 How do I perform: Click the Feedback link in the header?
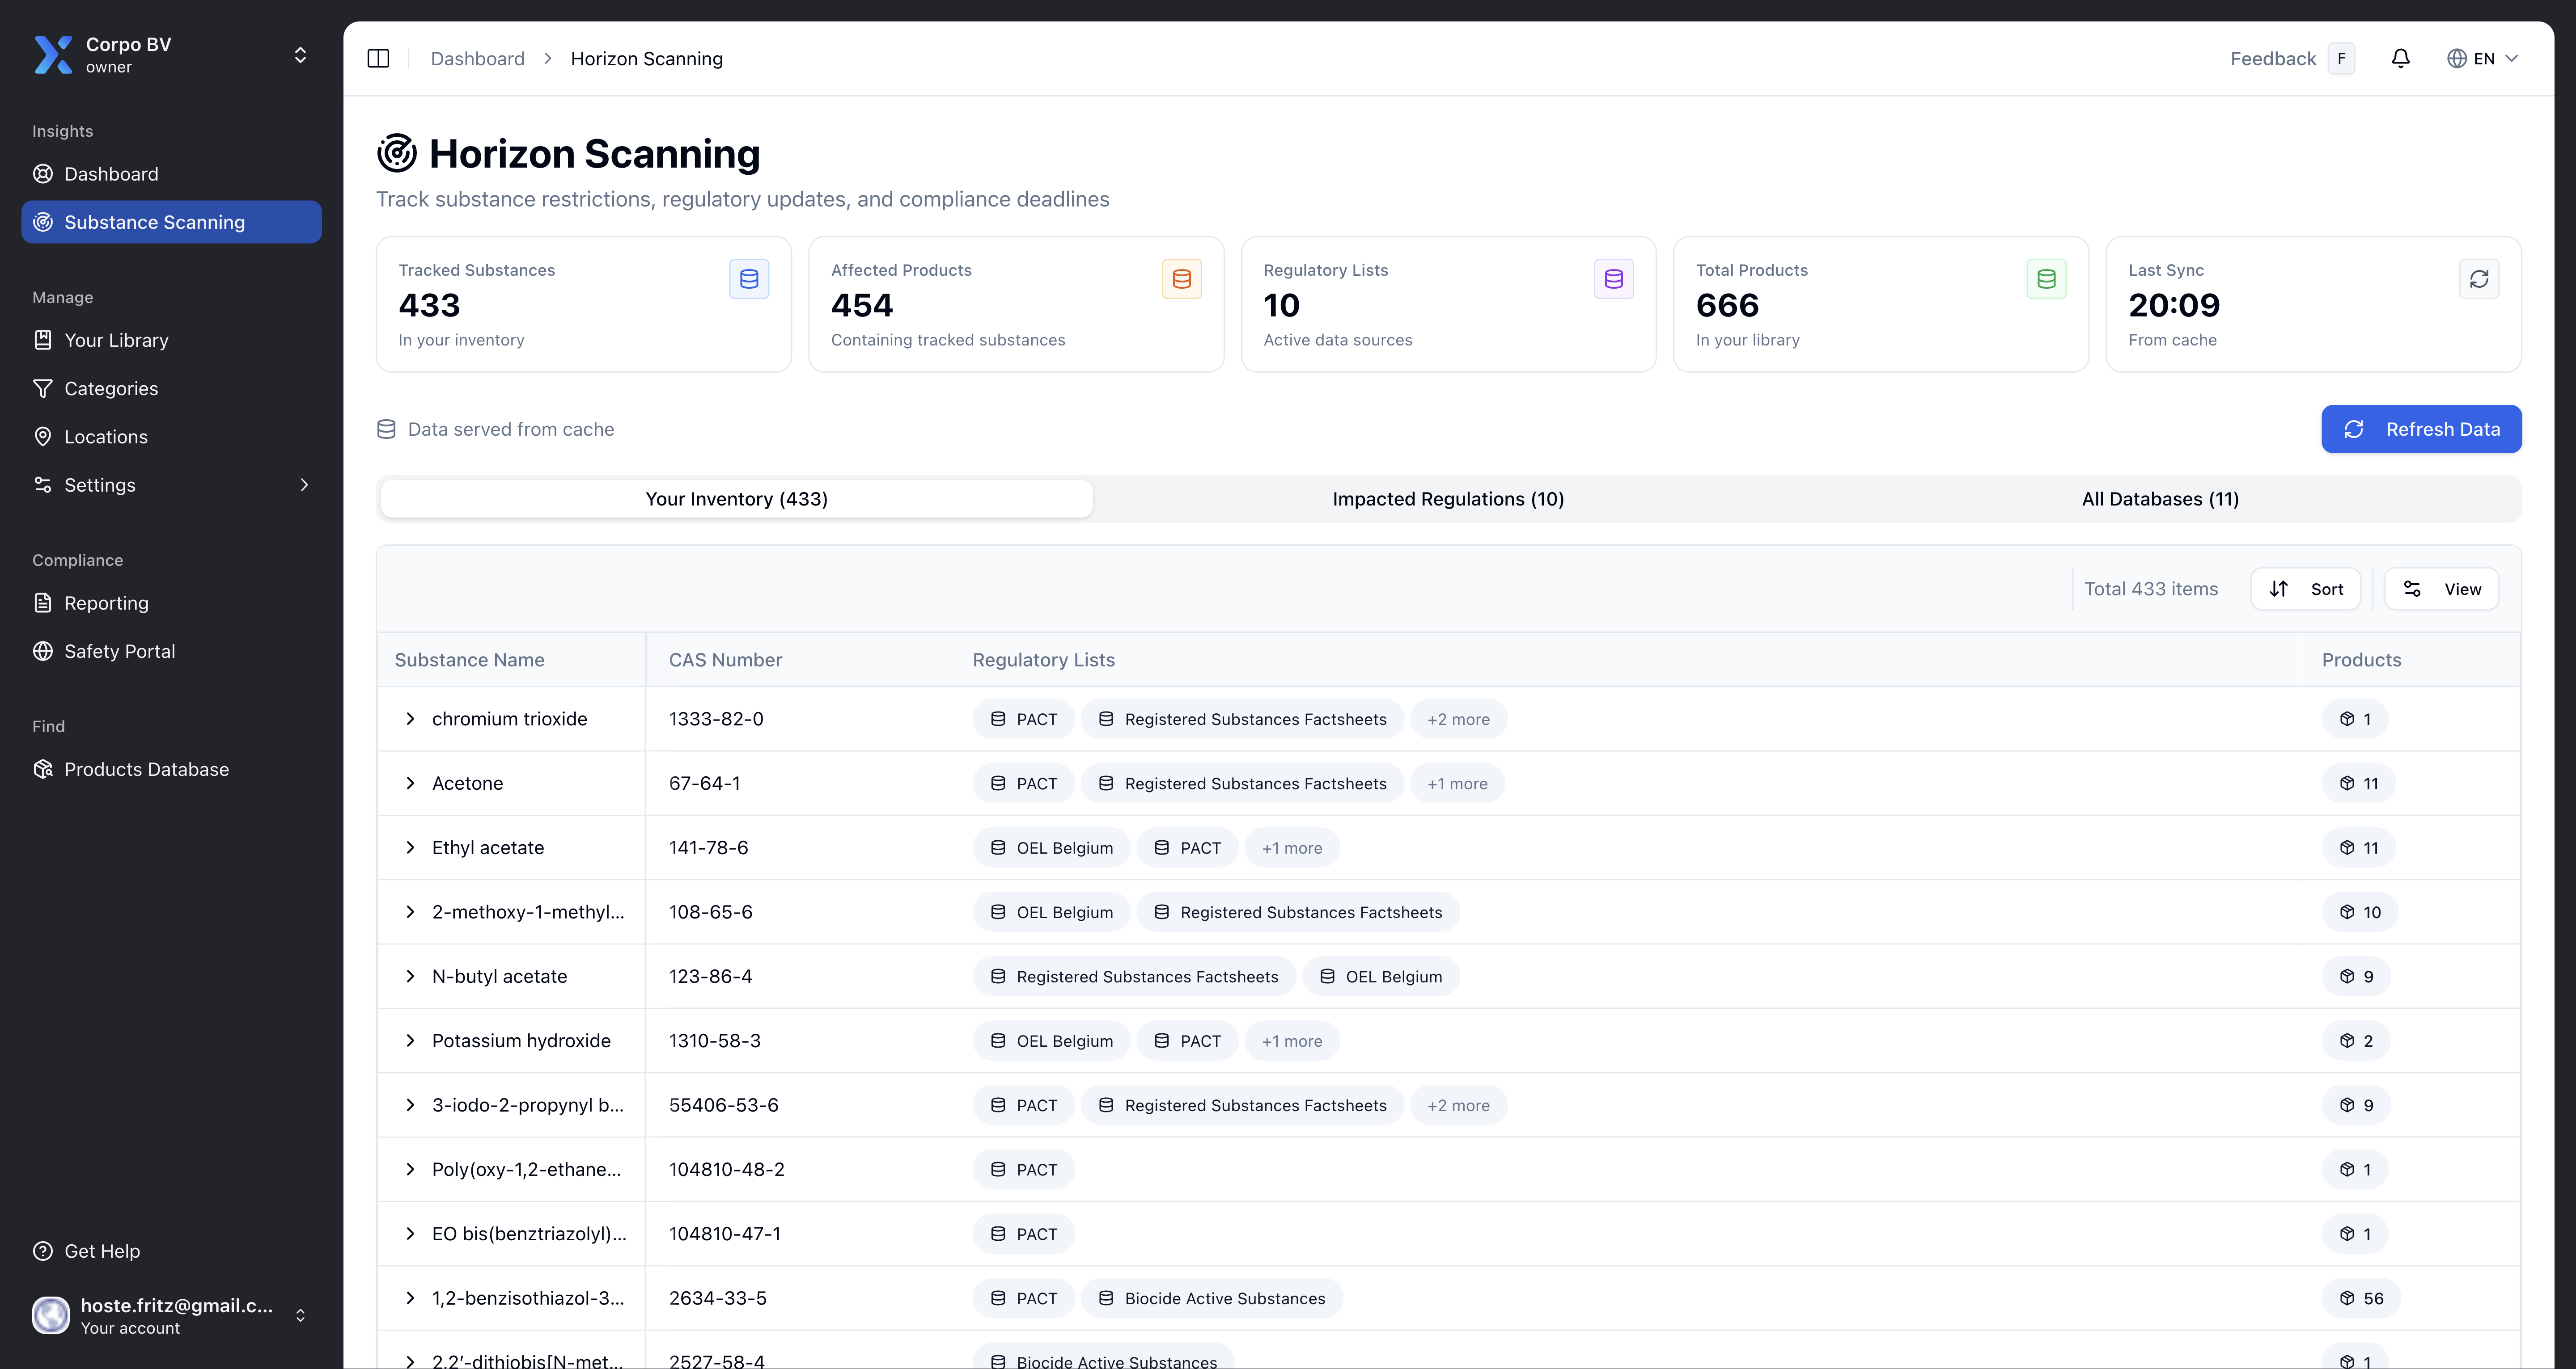coord(2274,58)
